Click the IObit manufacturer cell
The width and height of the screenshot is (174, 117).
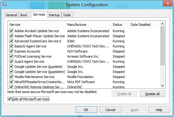71,41
